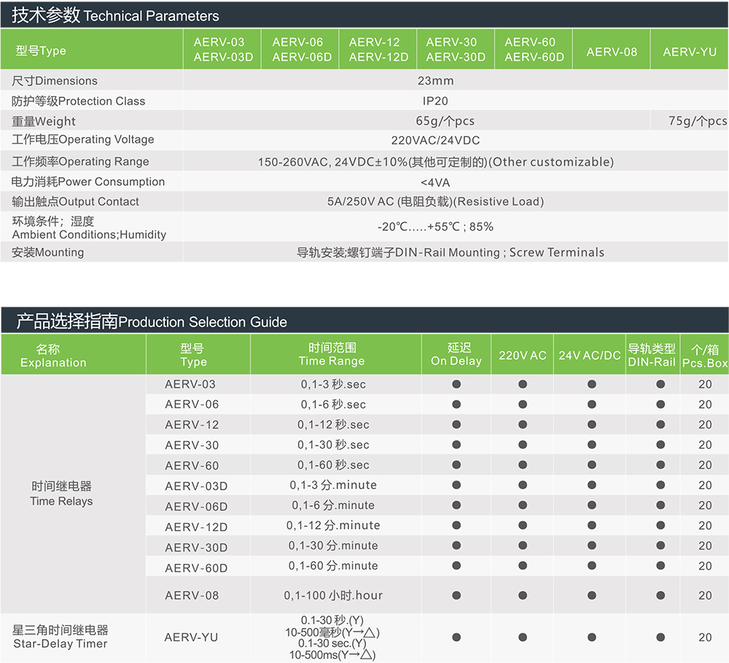
Task: Click the Star-Delay Timer row label
Action: tap(61, 637)
